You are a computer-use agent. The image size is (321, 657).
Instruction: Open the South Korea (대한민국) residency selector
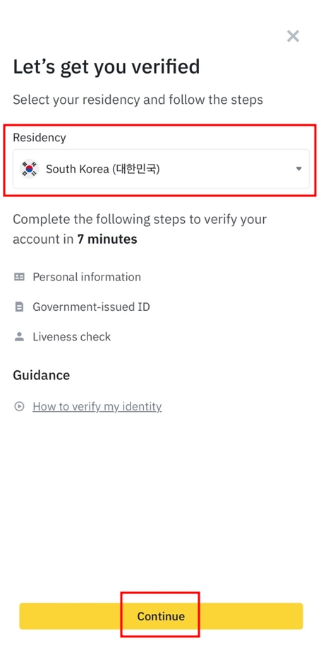(x=161, y=169)
